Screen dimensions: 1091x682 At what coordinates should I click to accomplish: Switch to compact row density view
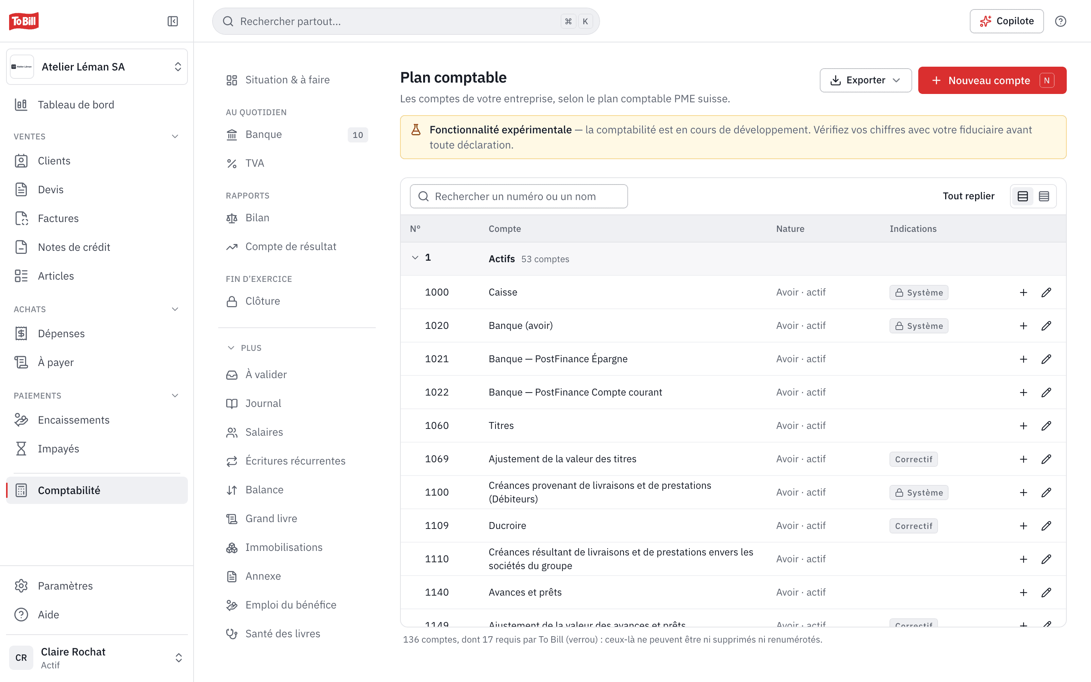pos(1044,196)
